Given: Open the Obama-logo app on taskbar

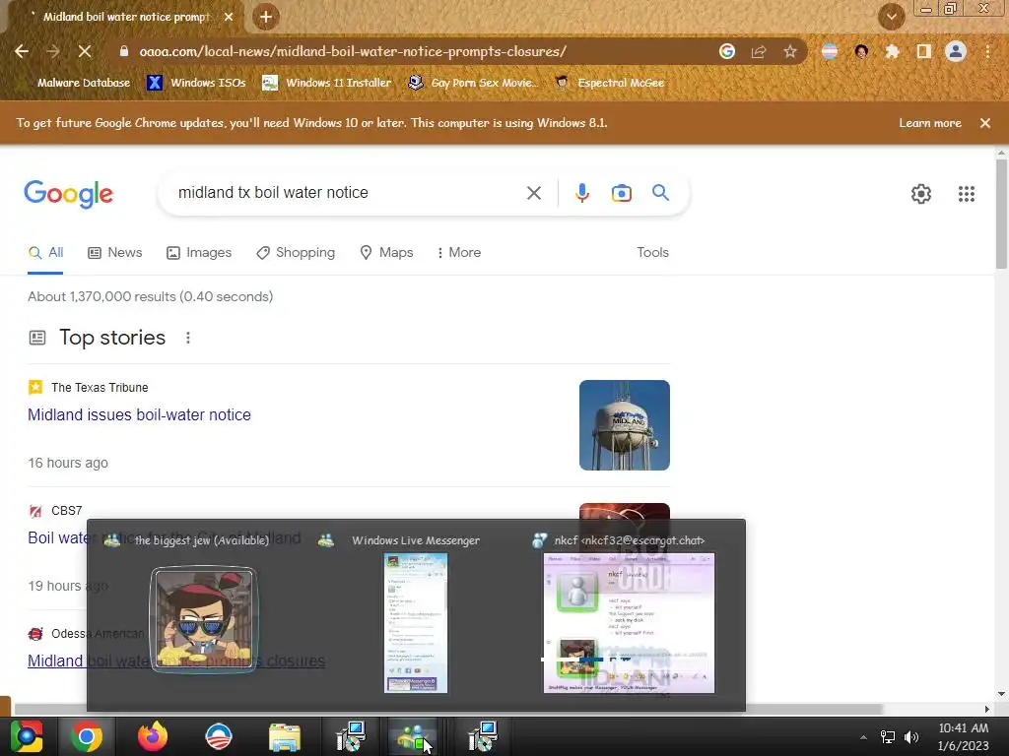Looking at the screenshot, I should [x=218, y=736].
